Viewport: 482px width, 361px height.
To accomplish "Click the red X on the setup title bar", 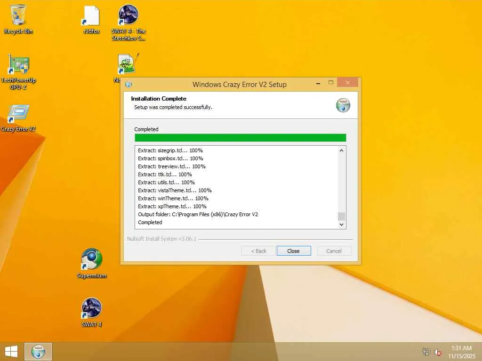I will (x=348, y=82).
